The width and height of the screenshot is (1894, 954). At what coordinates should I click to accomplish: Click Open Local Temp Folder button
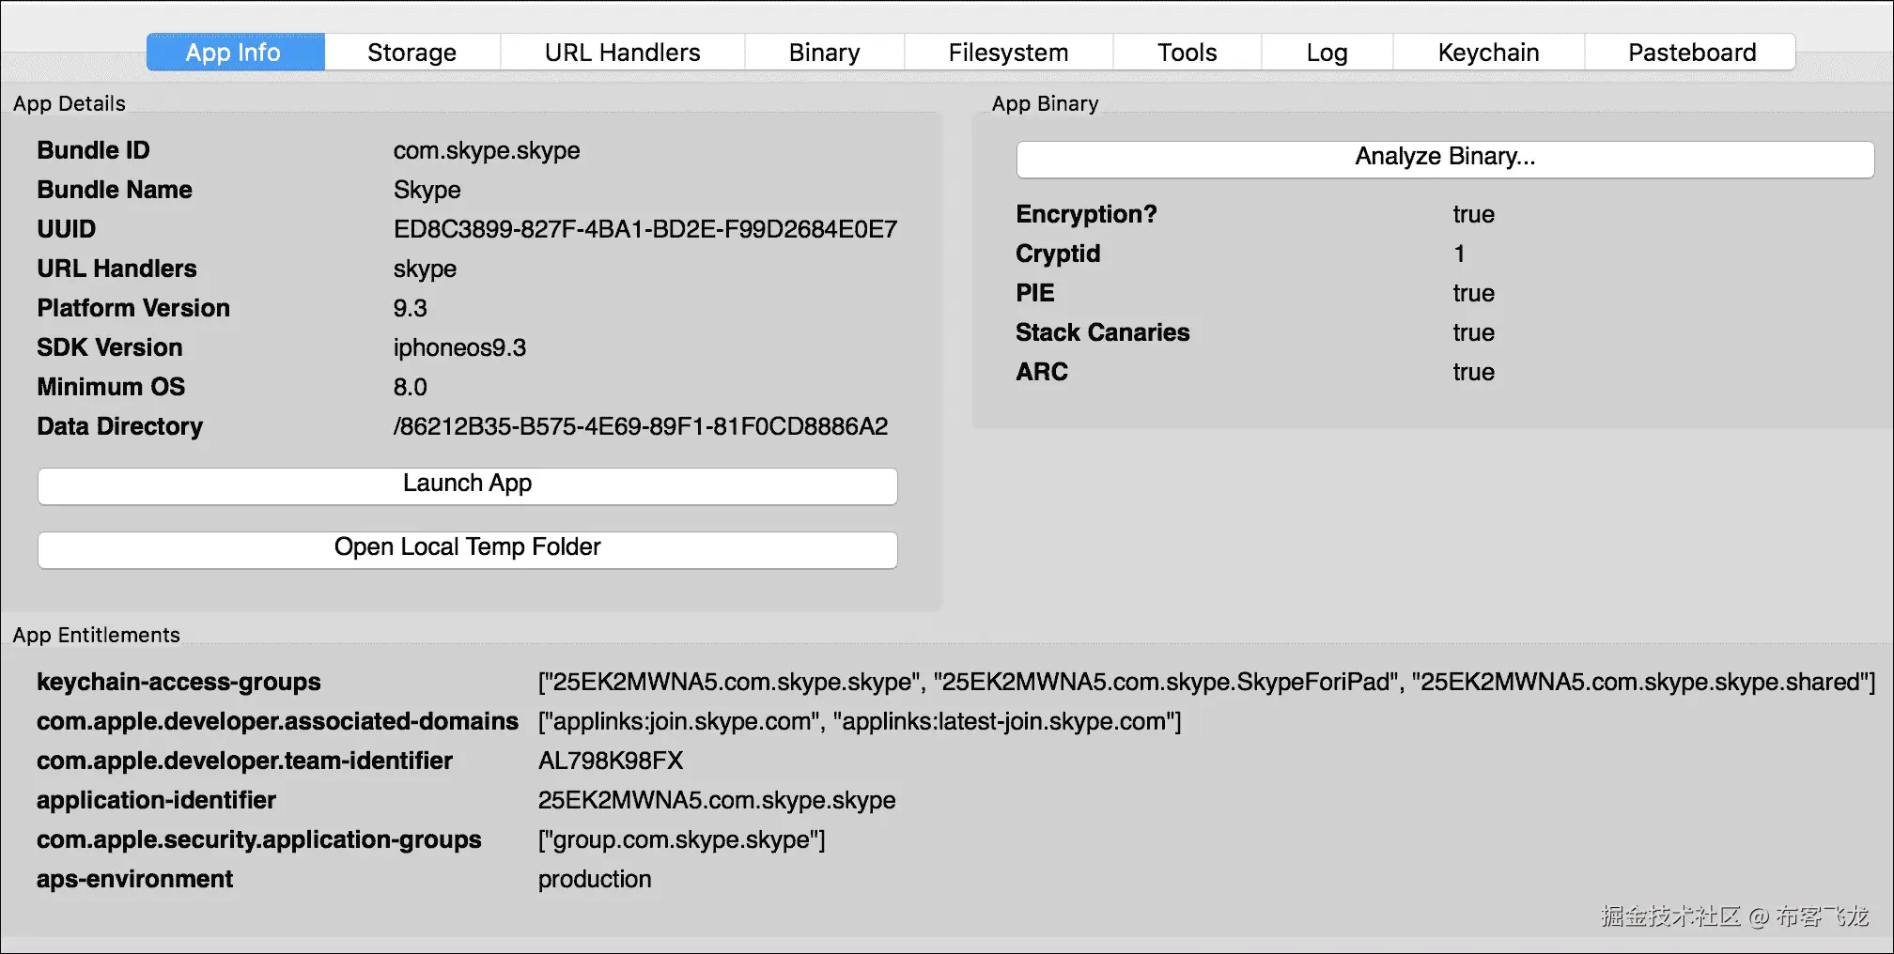point(467,548)
